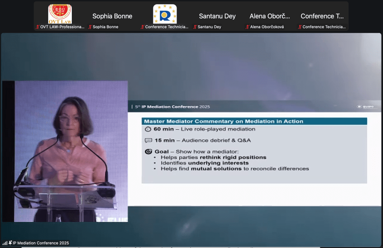
Task: Click muted mic icon on Sophia Bonne label
Action: tap(90, 27)
